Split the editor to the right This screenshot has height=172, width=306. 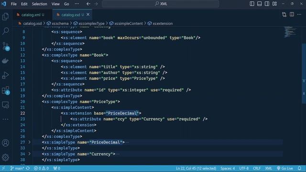point(292,14)
